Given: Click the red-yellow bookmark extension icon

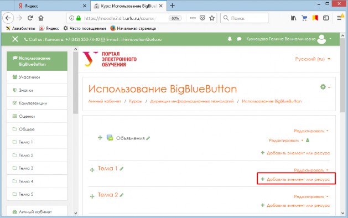Looking at the screenshot, I should [x=315, y=18].
